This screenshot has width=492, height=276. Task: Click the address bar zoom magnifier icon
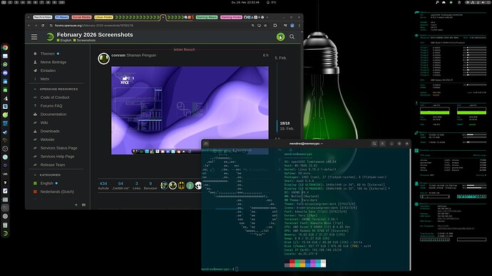point(253,26)
